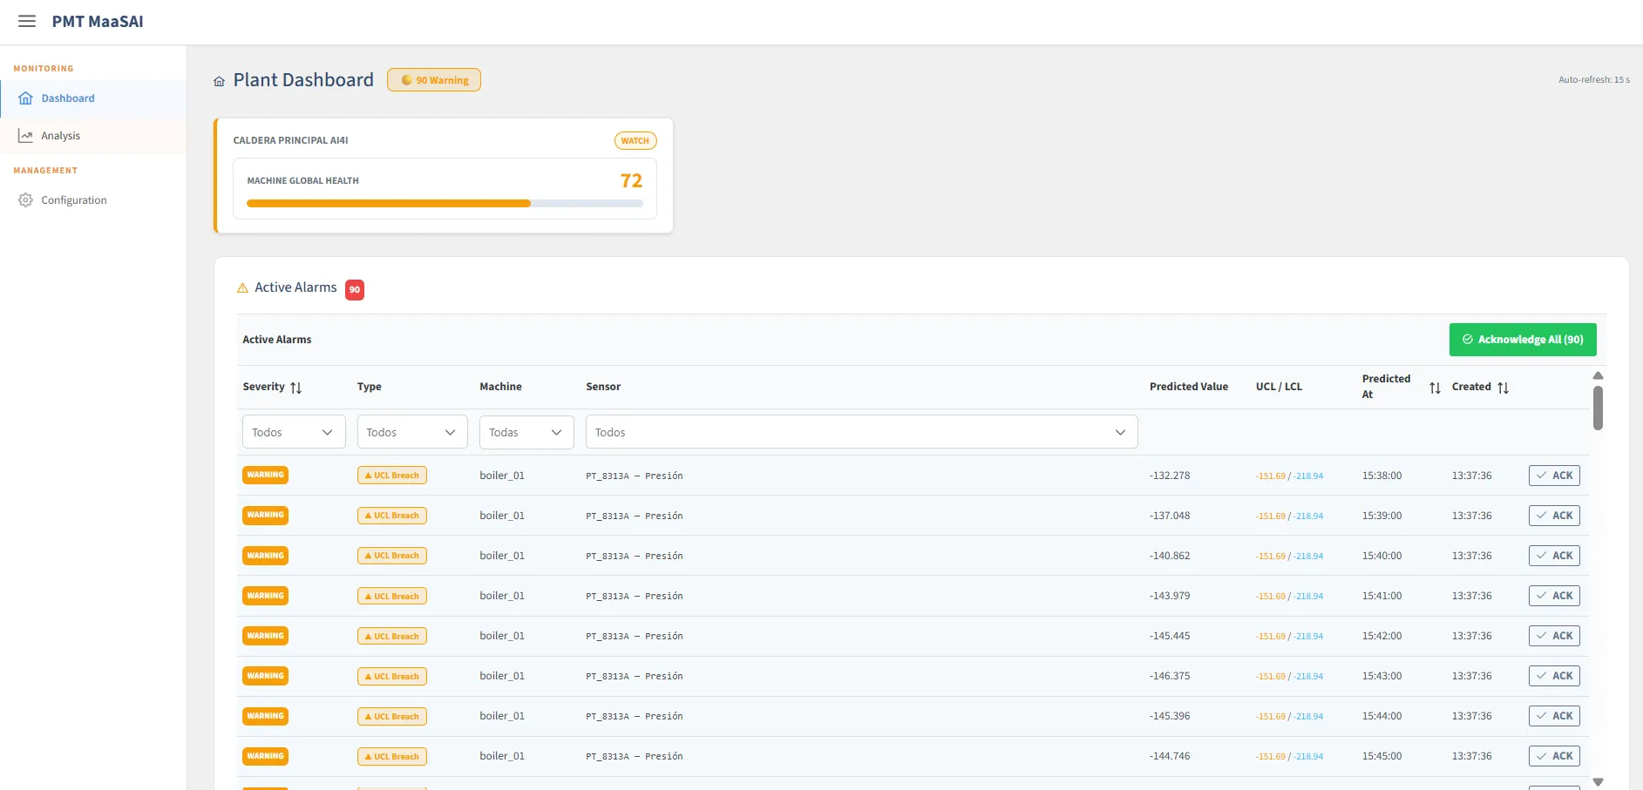
Task: Open the Sensor filter dropdown
Action: coord(862,432)
